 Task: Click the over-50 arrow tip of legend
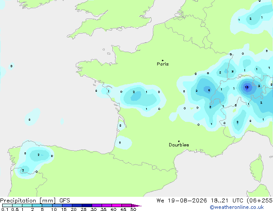pyautogui.click(x=136, y=205)
